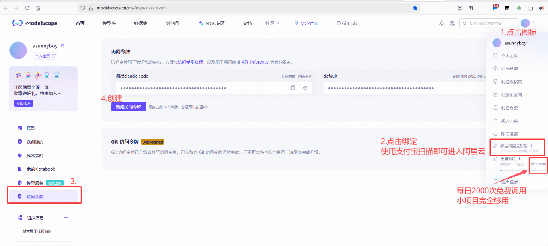
Task: Open the 文档 nav item
Action: point(247,23)
